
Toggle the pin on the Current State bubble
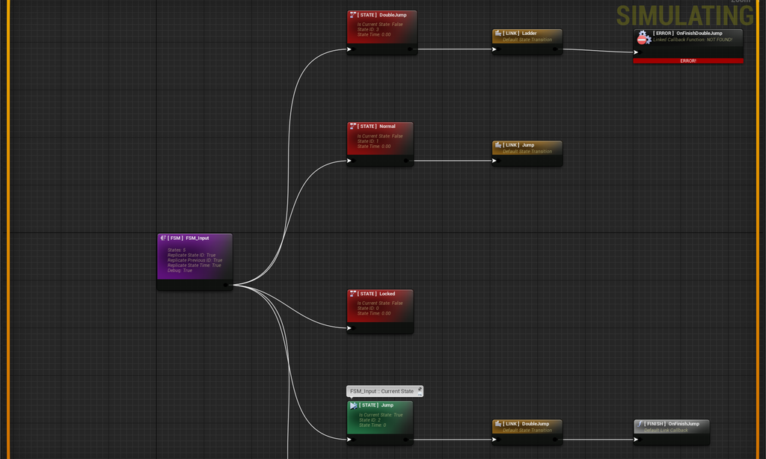(419, 390)
